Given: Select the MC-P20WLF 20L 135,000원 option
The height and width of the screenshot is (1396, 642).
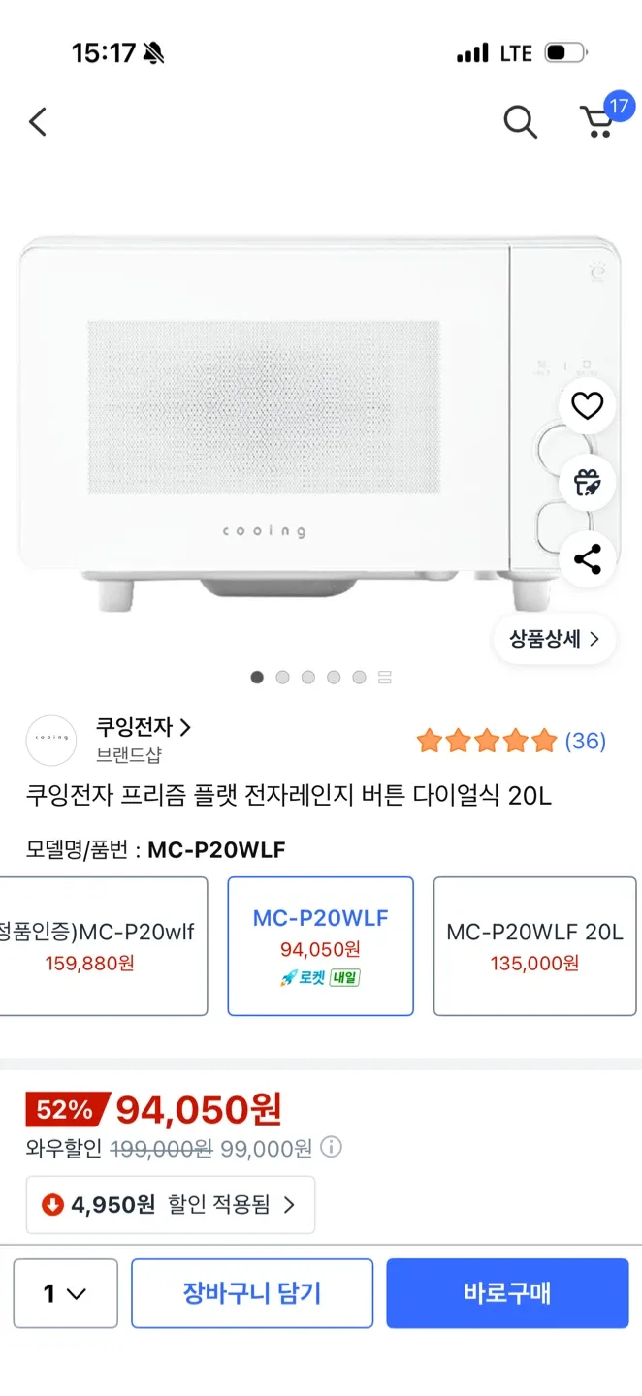Looking at the screenshot, I should (534, 945).
